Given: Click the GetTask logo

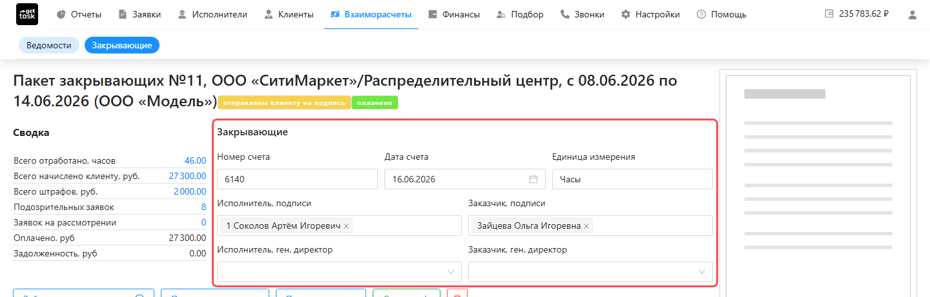Looking at the screenshot, I should pos(27,14).
